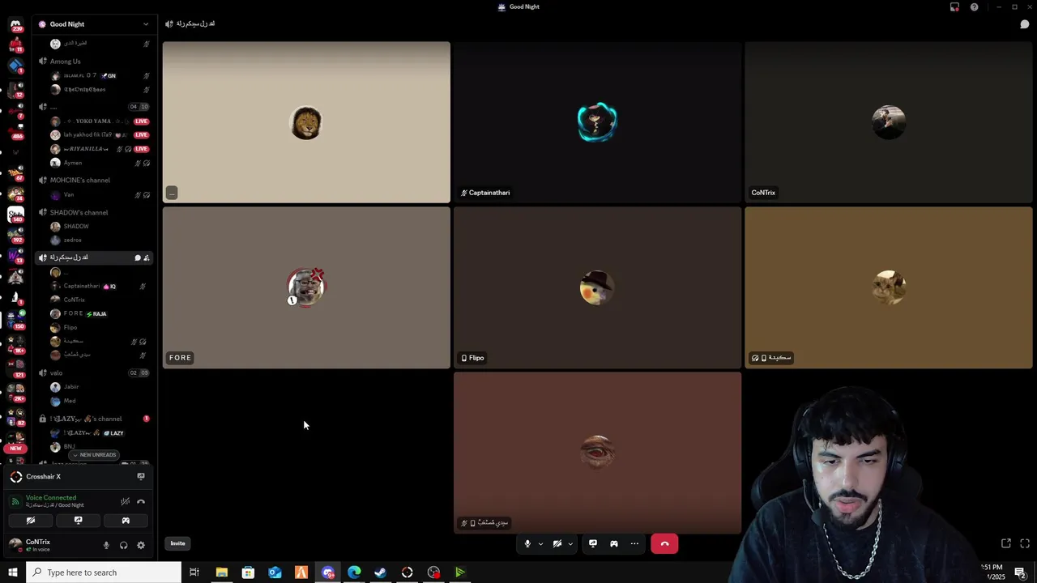Open options on the lion tile's ellipsis label
This screenshot has height=583, width=1037.
click(x=172, y=193)
